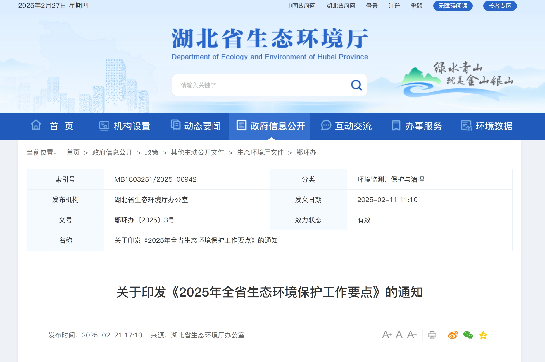Click the search magnifier icon
This screenshot has height=362, width=545.
(356, 85)
